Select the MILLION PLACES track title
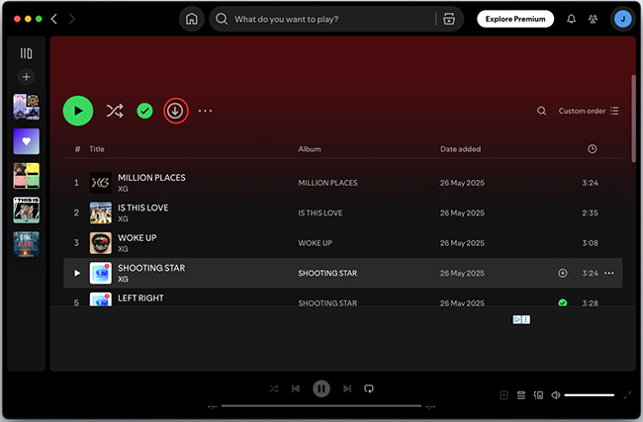The image size is (643, 422). click(x=151, y=178)
